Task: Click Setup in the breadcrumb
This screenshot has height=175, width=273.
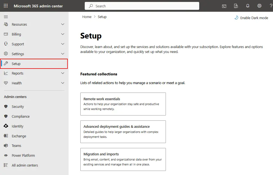Action: (x=102, y=17)
